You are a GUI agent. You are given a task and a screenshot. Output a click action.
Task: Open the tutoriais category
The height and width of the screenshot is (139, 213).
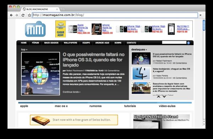(130, 106)
